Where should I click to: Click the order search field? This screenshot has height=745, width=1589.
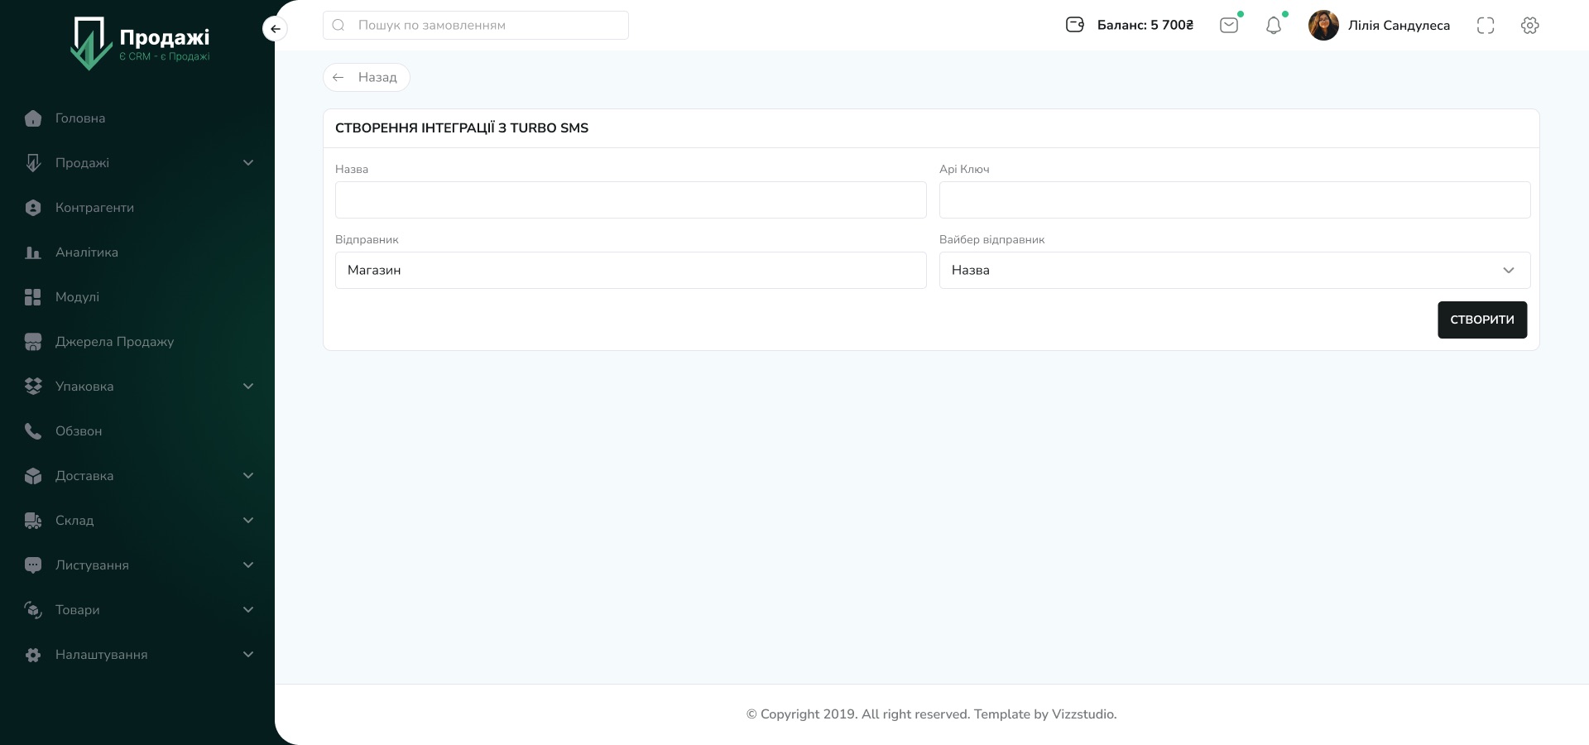click(476, 26)
